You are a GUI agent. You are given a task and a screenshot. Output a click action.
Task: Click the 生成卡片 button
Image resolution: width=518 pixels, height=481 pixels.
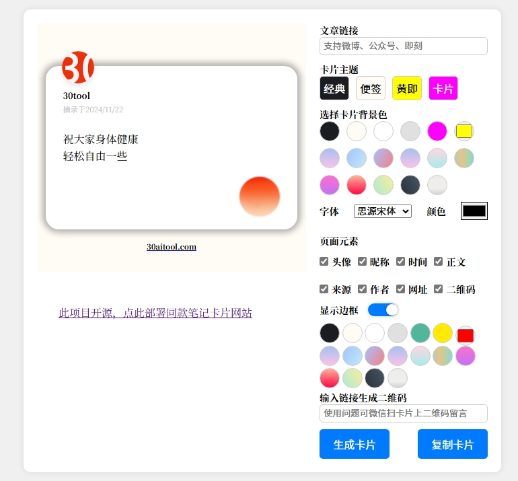coord(354,444)
